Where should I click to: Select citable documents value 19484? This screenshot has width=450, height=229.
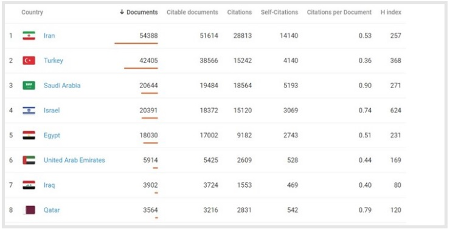(209, 86)
